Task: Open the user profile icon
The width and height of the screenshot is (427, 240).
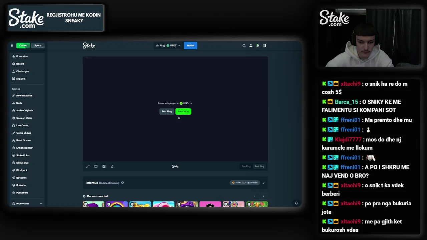Action: (x=251, y=46)
